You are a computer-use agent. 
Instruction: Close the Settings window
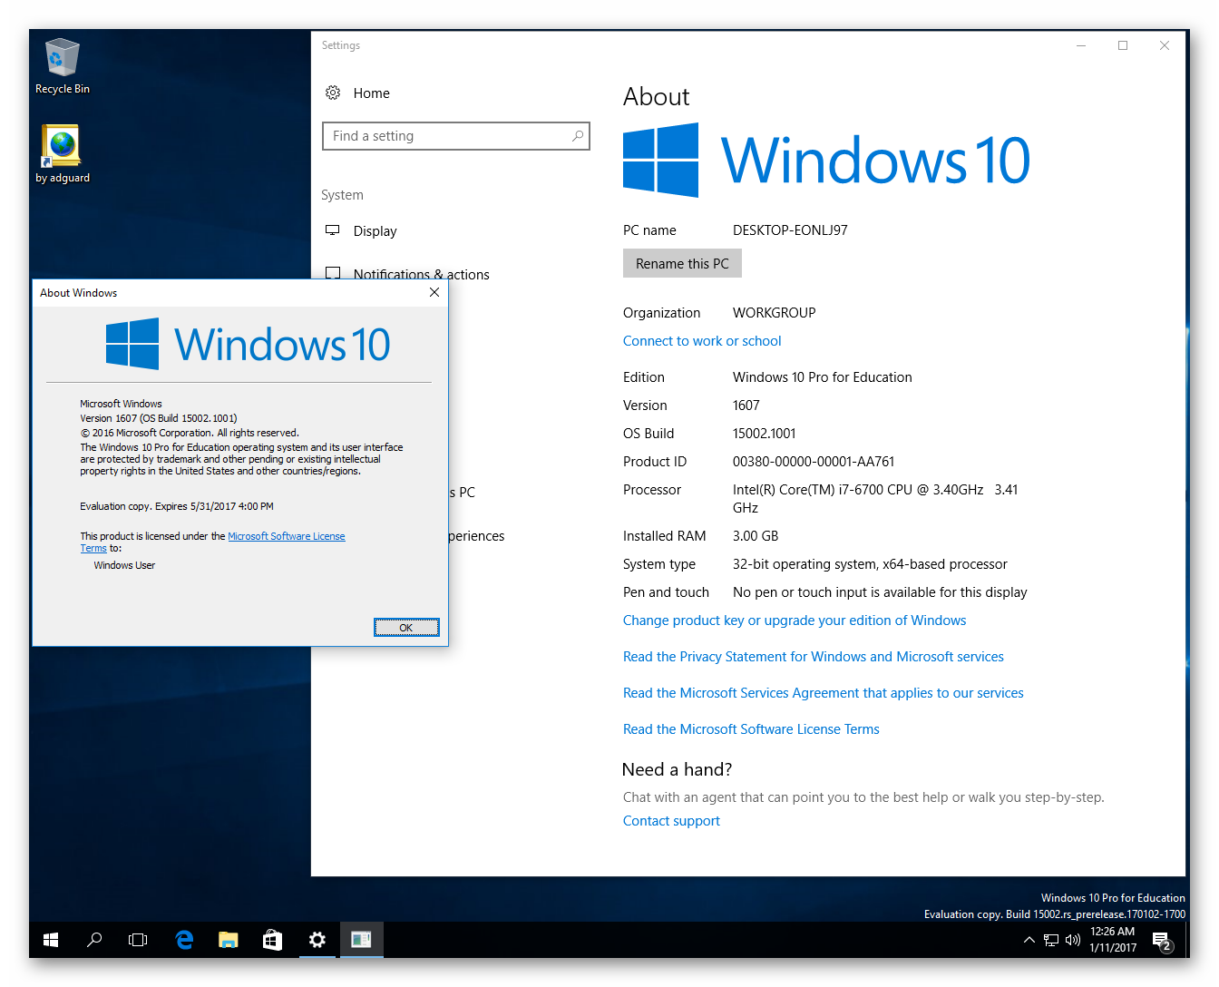click(1165, 45)
